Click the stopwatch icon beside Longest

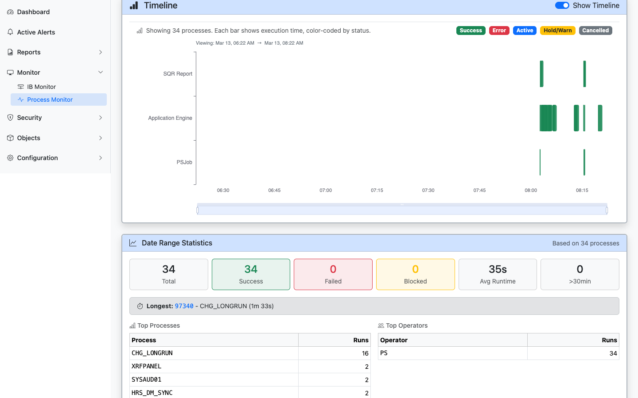[140, 306]
